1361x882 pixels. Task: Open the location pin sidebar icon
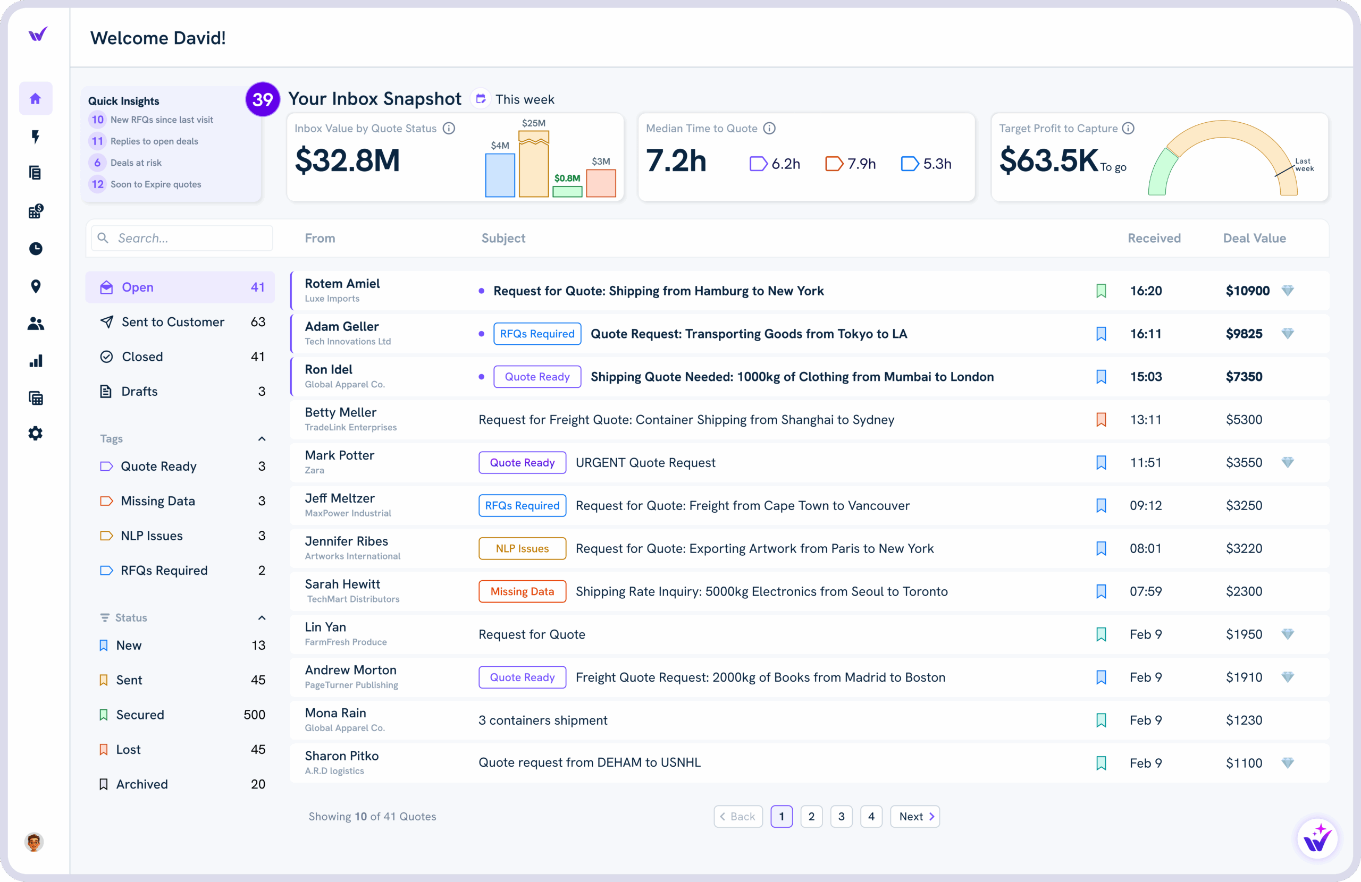tap(36, 286)
